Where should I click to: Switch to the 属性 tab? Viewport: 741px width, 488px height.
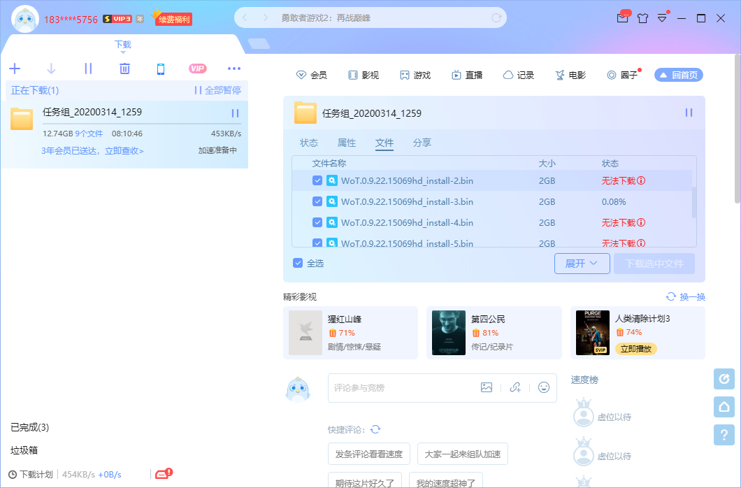coord(347,143)
